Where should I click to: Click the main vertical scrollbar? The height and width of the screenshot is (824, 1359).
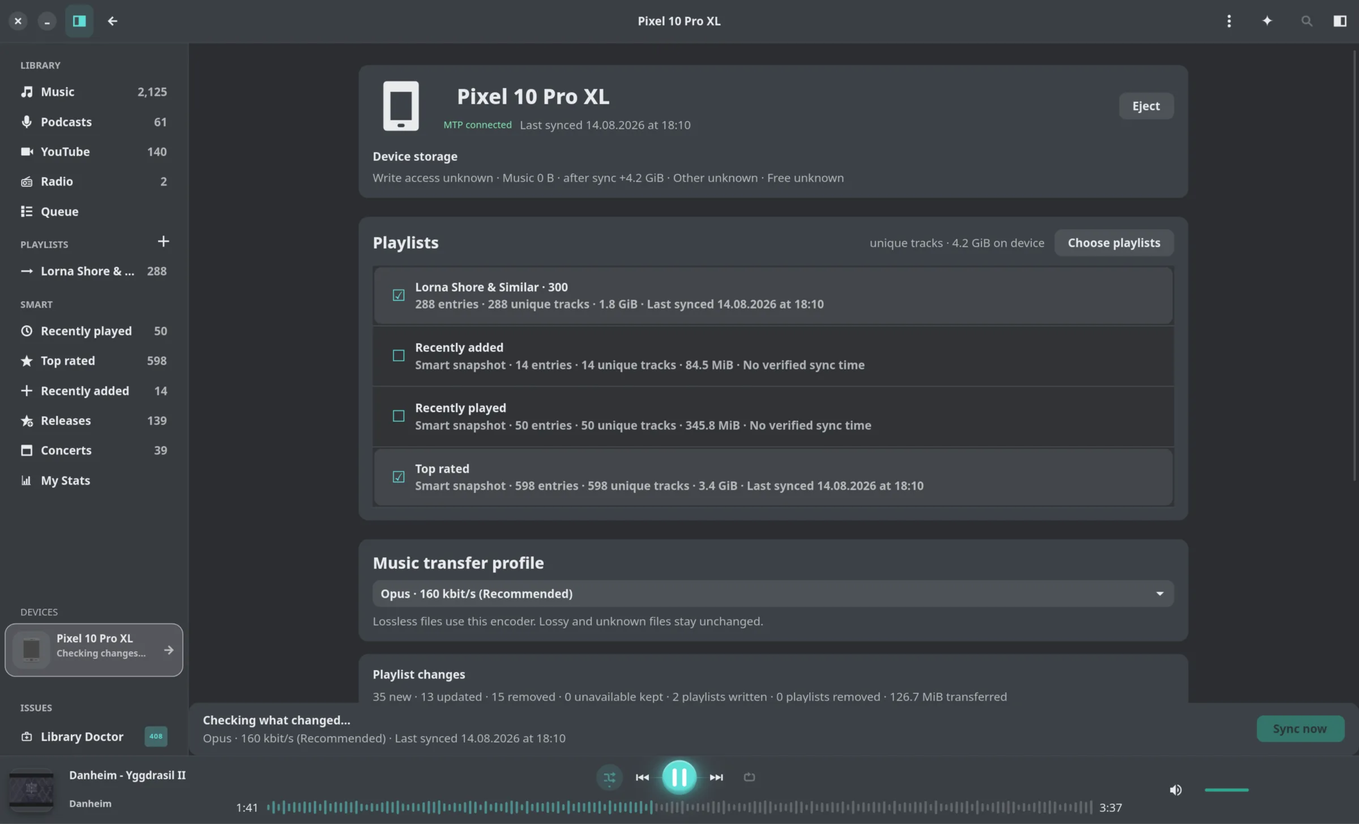pos(1354,266)
